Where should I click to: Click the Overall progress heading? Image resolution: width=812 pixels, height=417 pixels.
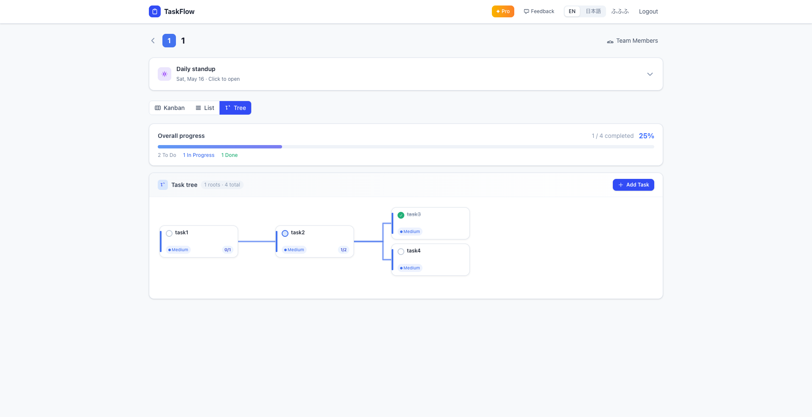coord(181,136)
